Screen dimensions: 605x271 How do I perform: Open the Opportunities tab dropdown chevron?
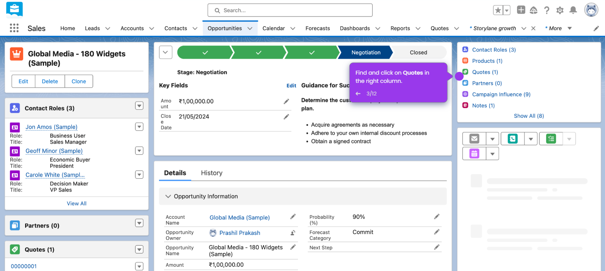click(250, 28)
